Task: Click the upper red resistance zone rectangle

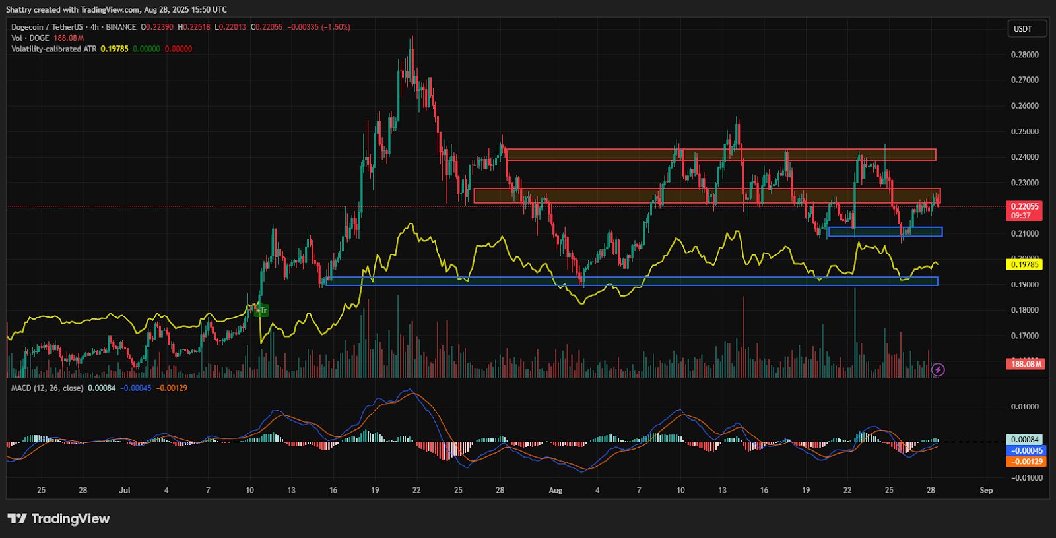Action: [721, 155]
